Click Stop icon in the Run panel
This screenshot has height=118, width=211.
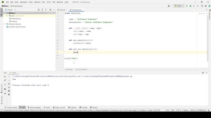coord(5,85)
